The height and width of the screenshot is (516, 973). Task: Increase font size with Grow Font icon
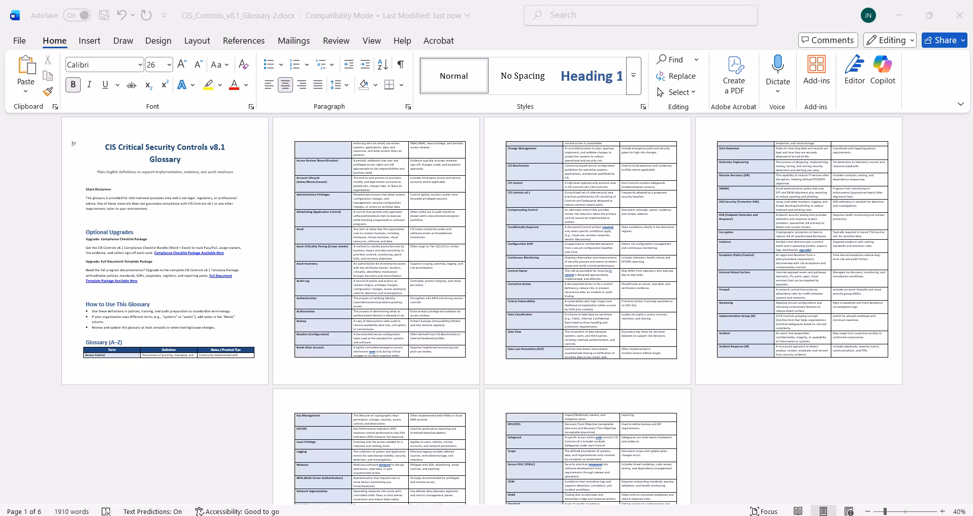pos(182,64)
